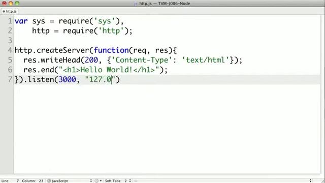Click line number 5 in the gutter
Viewport: 325px width, 183px height.
click(10, 60)
